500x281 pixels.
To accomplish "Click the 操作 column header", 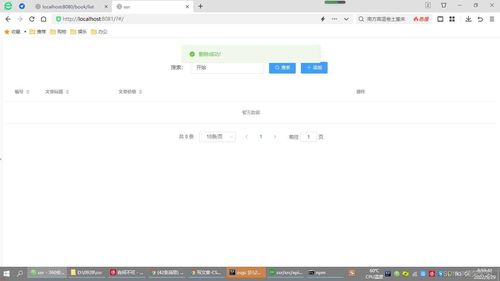I will click(x=361, y=92).
